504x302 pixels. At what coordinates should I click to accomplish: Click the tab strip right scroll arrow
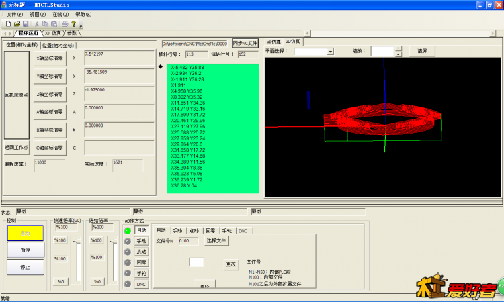(10, 34)
